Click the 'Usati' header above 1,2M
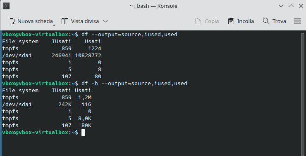The image size is (306, 156). click(x=83, y=91)
